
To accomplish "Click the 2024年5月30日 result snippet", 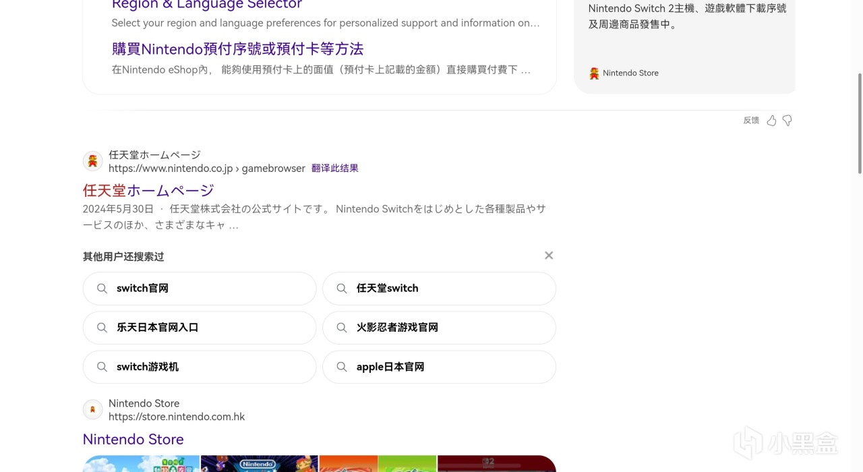I will point(314,216).
